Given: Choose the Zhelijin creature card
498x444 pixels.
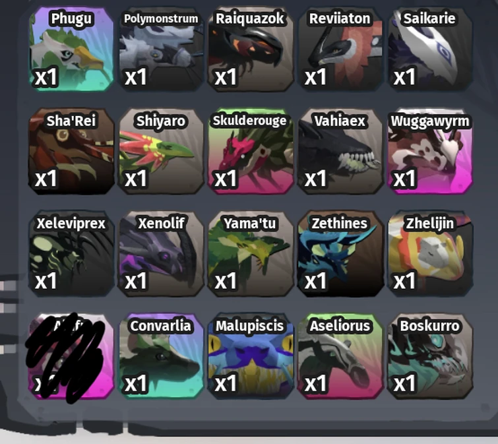Looking at the screenshot, I should pyautogui.click(x=430, y=253).
